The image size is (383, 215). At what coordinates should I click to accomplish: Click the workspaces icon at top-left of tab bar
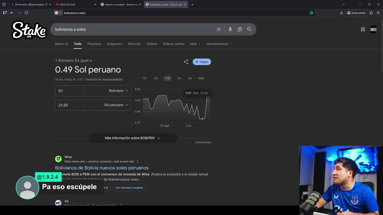pyautogui.click(x=4, y=4)
